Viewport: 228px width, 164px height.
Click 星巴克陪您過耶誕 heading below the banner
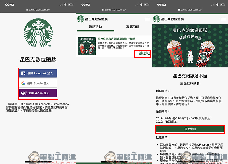pyautogui.click(x=190, y=76)
